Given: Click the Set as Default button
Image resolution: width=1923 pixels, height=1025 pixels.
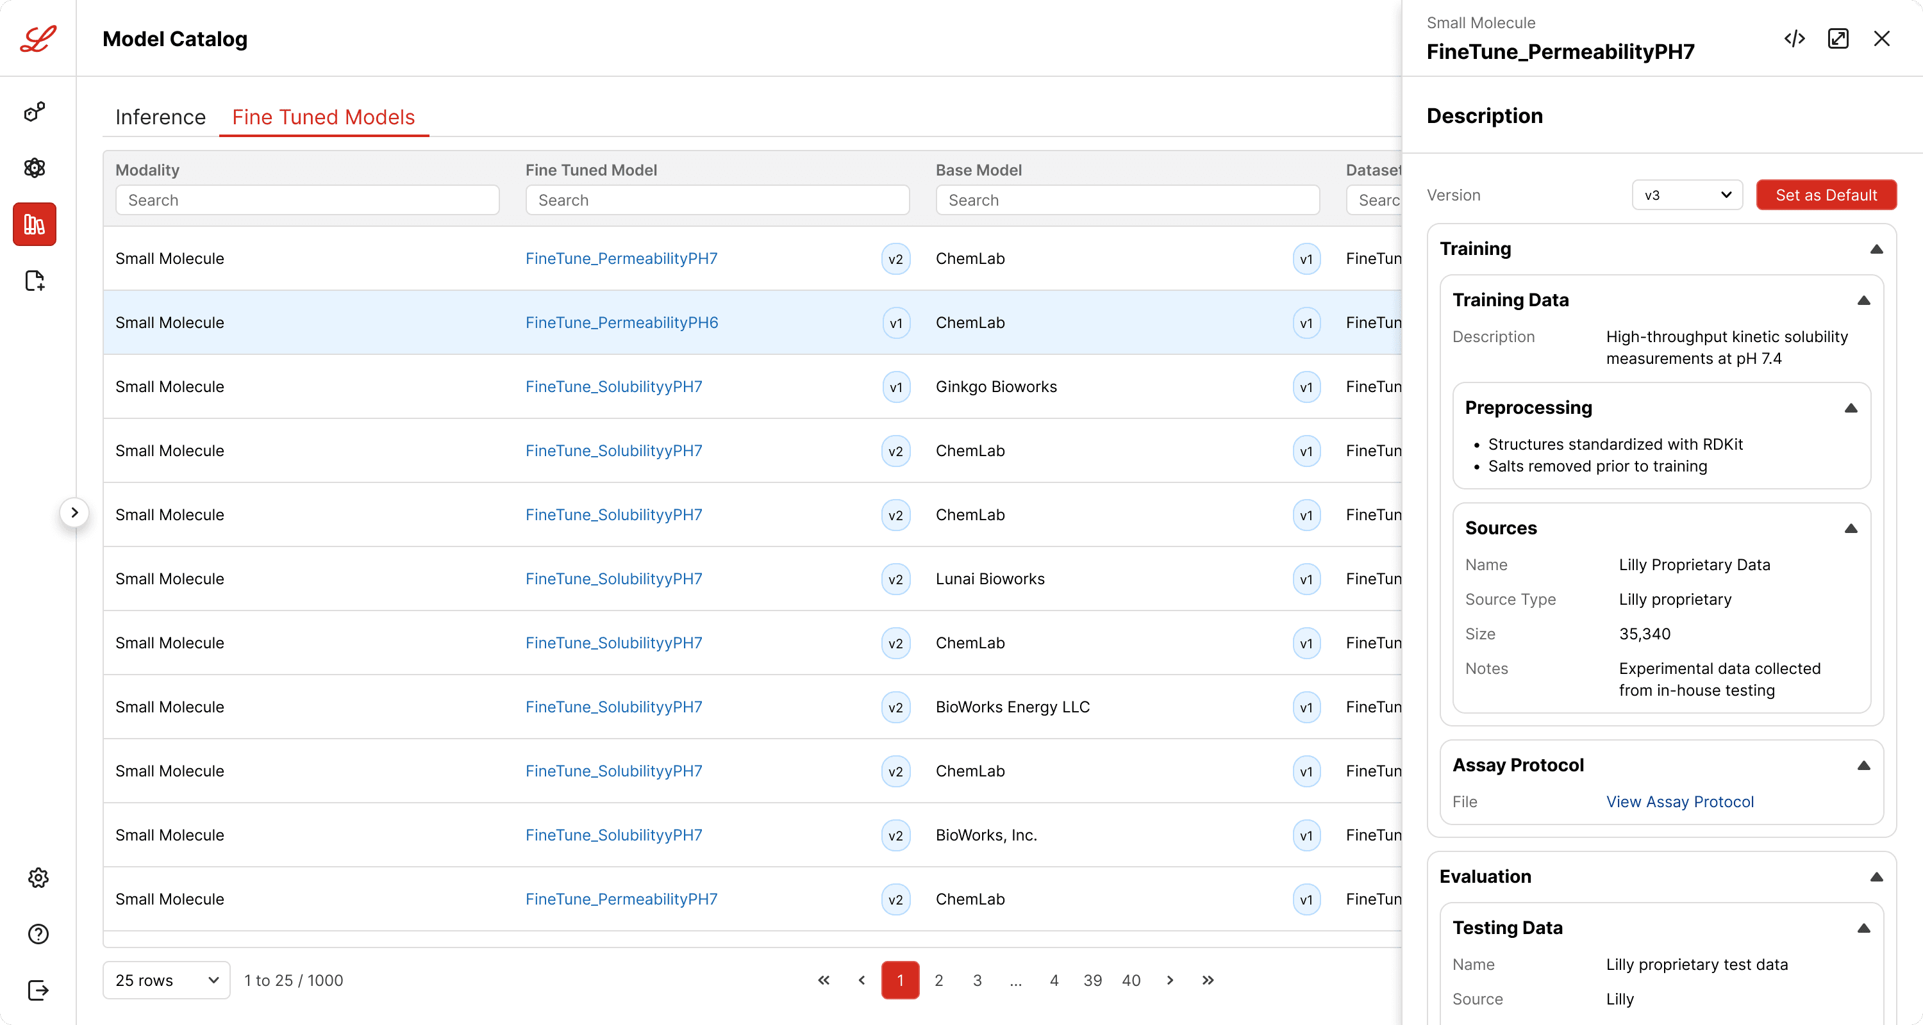Looking at the screenshot, I should 1826,195.
